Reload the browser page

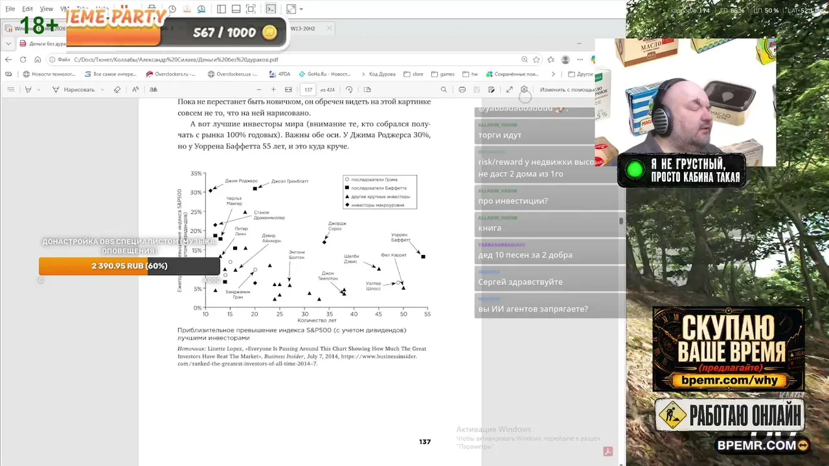23,60
